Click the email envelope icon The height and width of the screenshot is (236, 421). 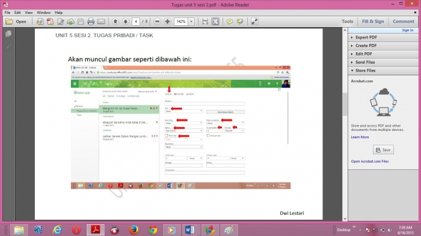[101, 22]
